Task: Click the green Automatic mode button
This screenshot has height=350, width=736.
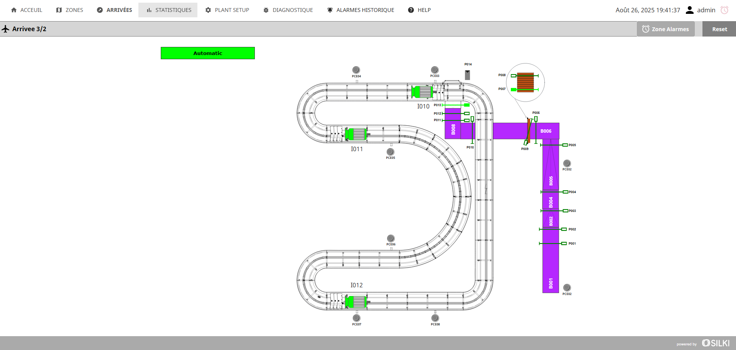Action: coord(208,53)
